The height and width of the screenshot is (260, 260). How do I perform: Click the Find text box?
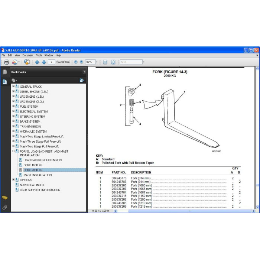131,62
